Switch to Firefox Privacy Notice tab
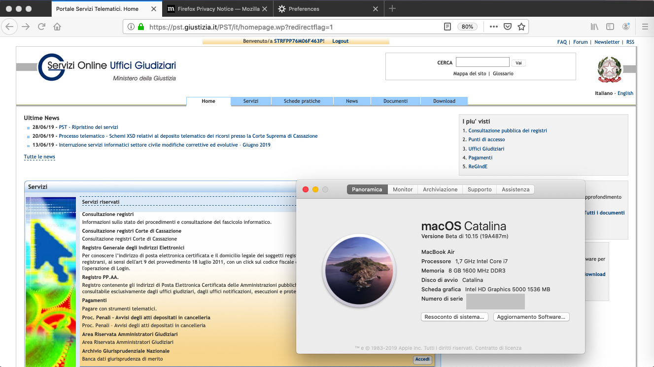The width and height of the screenshot is (654, 367). 218,9
